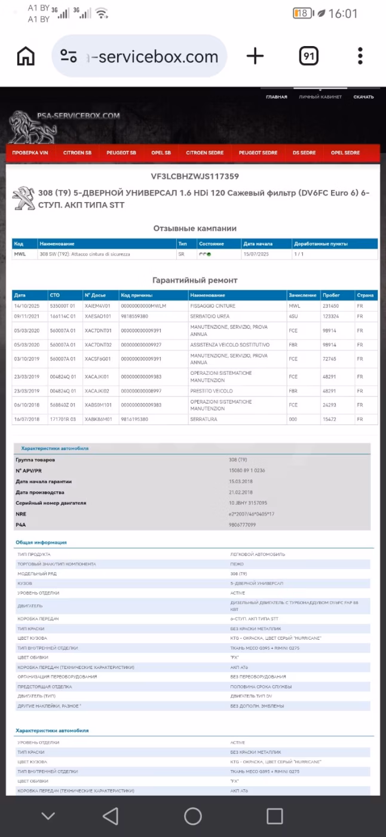
Task: Tap the Peugeot emblem beside model title
Action: pyautogui.click(x=24, y=199)
